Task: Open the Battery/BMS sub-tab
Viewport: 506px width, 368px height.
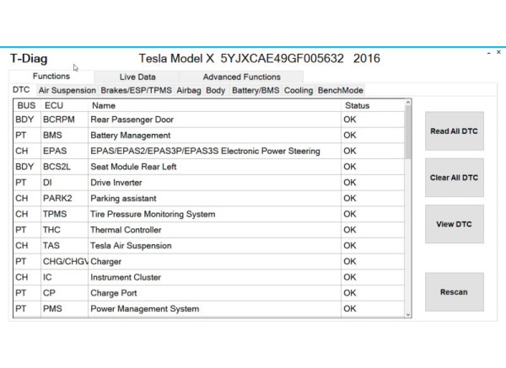Action: tap(255, 90)
